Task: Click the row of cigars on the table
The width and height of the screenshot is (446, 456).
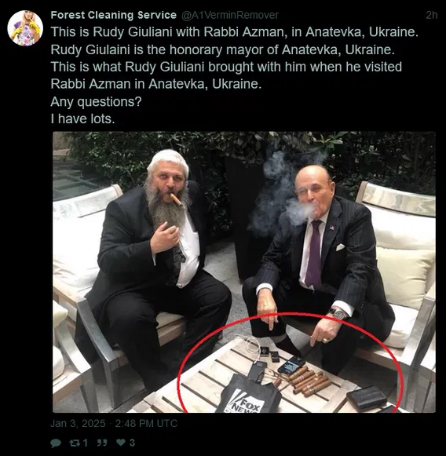Action: (x=309, y=381)
